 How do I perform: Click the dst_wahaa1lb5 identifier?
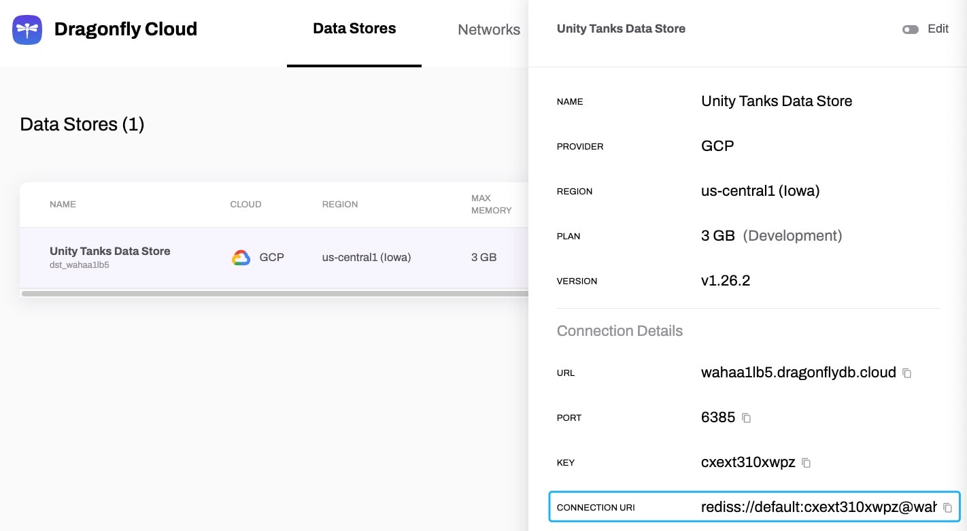80,265
